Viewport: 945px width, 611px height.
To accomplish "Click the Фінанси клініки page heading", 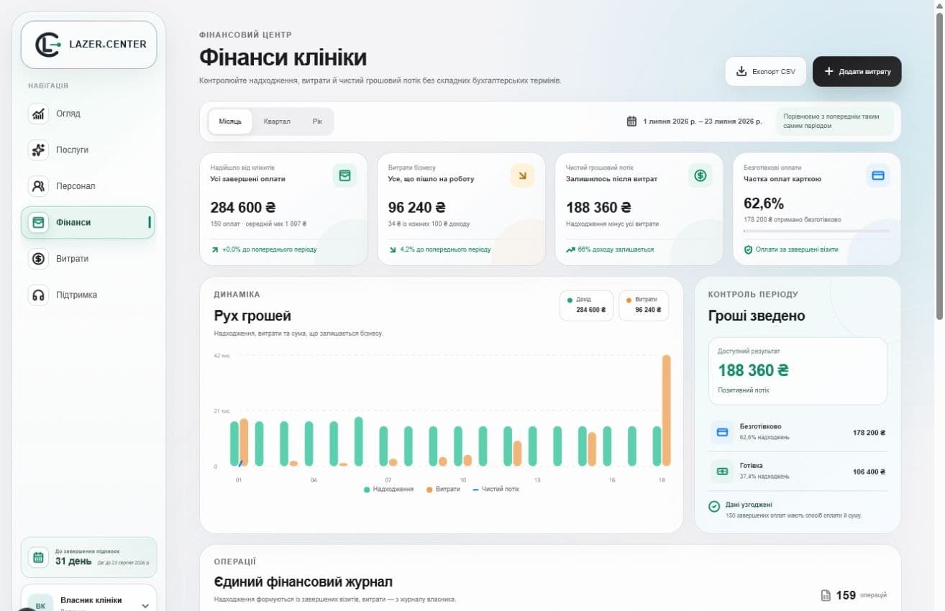I will [283, 58].
